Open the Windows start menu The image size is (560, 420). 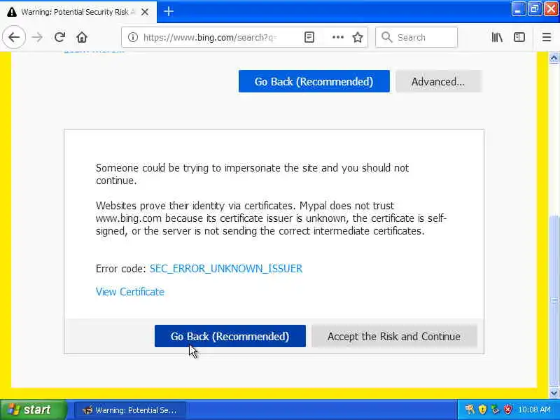tap(33, 409)
